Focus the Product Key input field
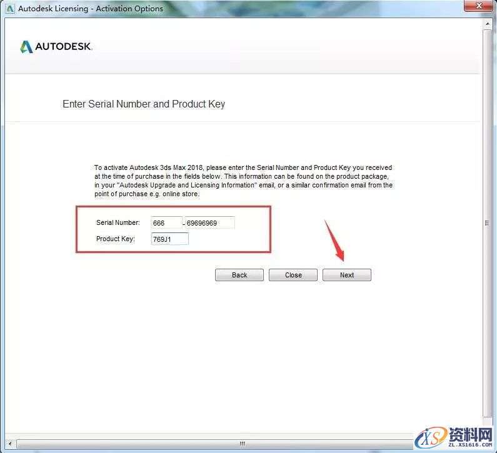Image resolution: width=497 pixels, height=453 pixels. coord(170,239)
